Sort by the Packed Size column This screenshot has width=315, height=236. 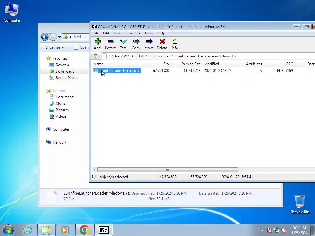tap(187, 64)
